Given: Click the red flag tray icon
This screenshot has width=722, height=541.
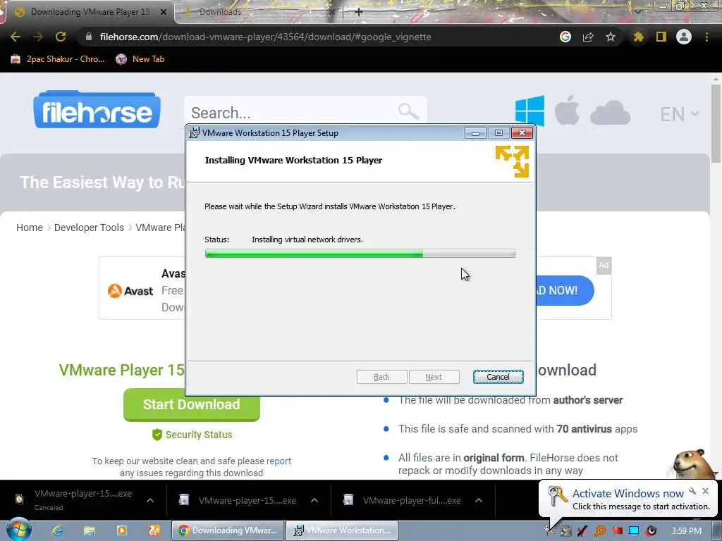Looking at the screenshot, I should tap(617, 531).
